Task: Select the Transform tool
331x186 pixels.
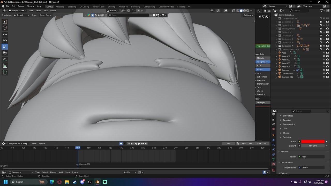Action: (x=5, y=53)
